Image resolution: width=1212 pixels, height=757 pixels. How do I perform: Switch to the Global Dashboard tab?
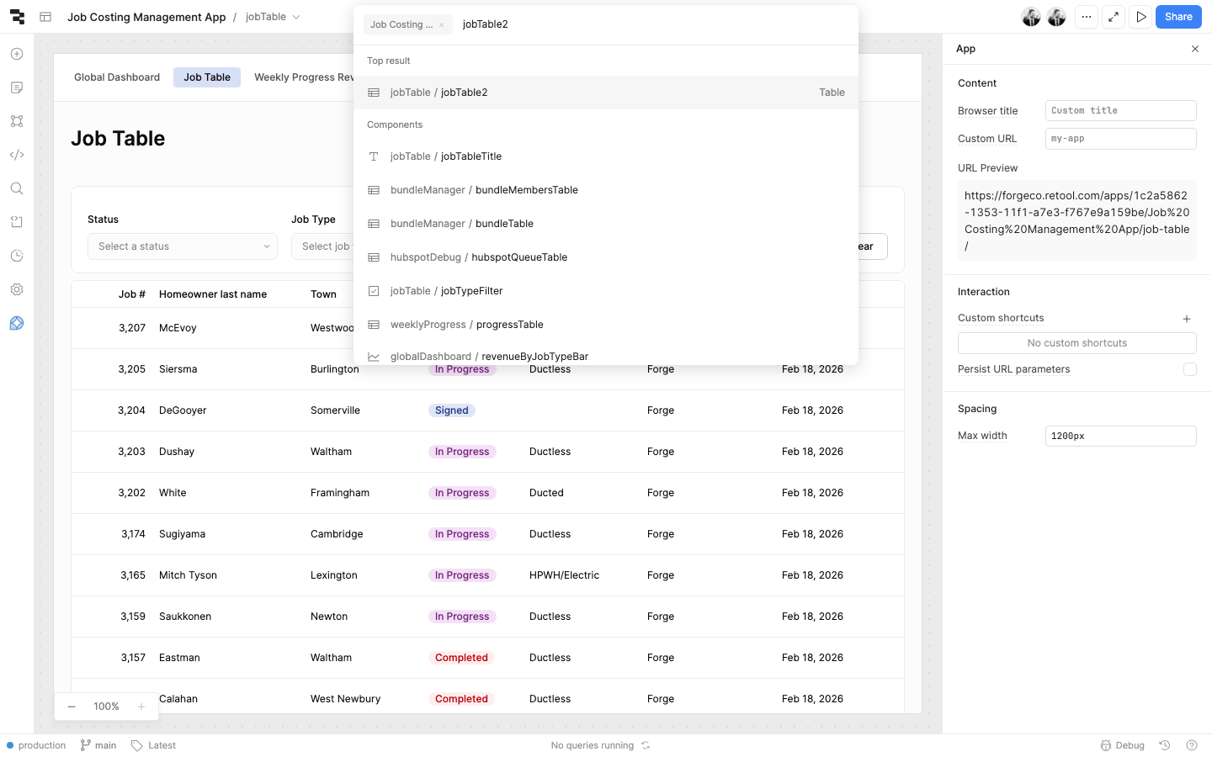click(x=117, y=77)
